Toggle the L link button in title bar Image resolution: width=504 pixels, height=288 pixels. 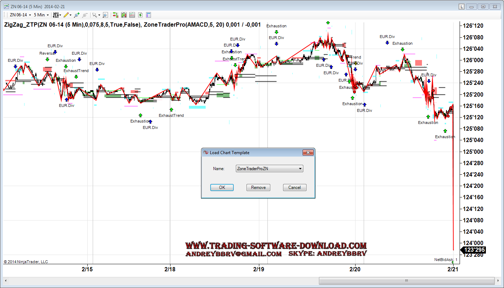[x=461, y=6]
